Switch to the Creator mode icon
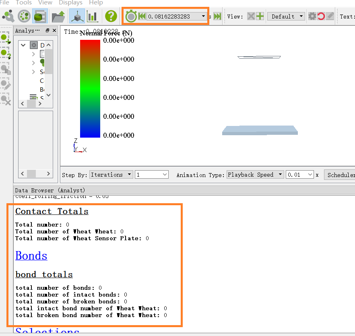 (8, 16)
